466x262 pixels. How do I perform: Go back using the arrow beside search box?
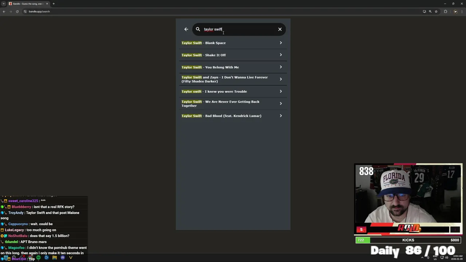click(x=186, y=29)
